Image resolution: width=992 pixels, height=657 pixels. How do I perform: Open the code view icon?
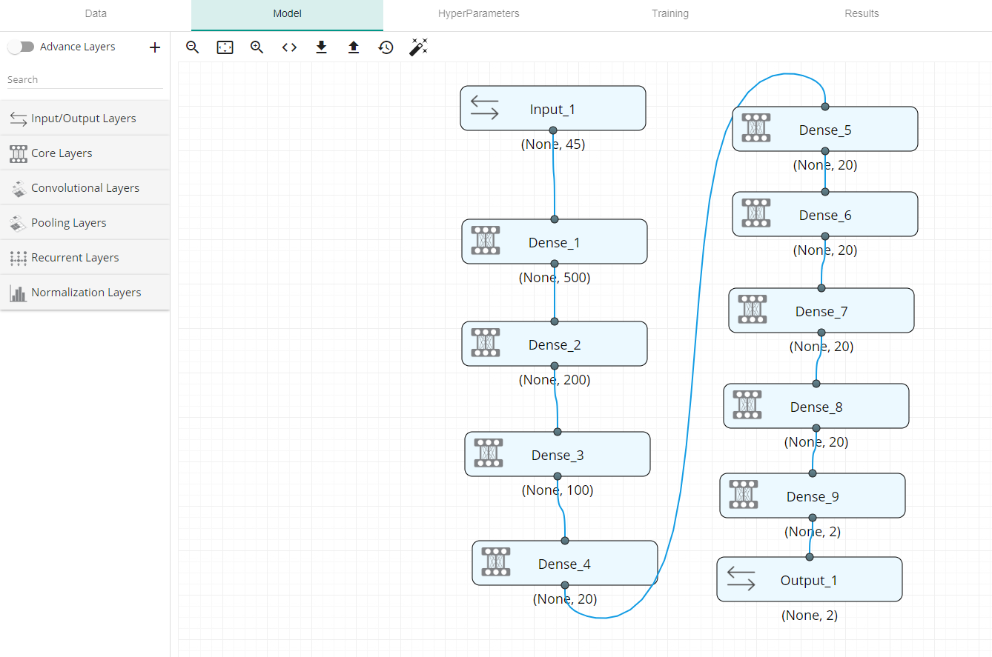(x=289, y=47)
